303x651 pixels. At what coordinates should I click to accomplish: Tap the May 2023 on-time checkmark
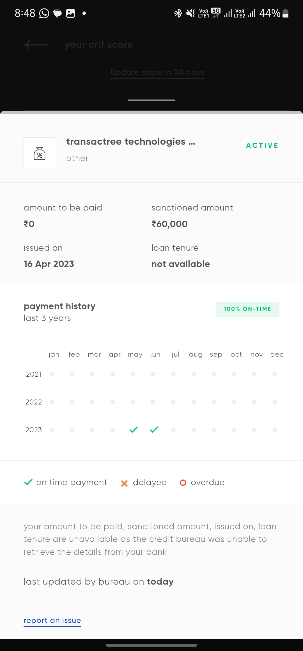[x=134, y=430]
